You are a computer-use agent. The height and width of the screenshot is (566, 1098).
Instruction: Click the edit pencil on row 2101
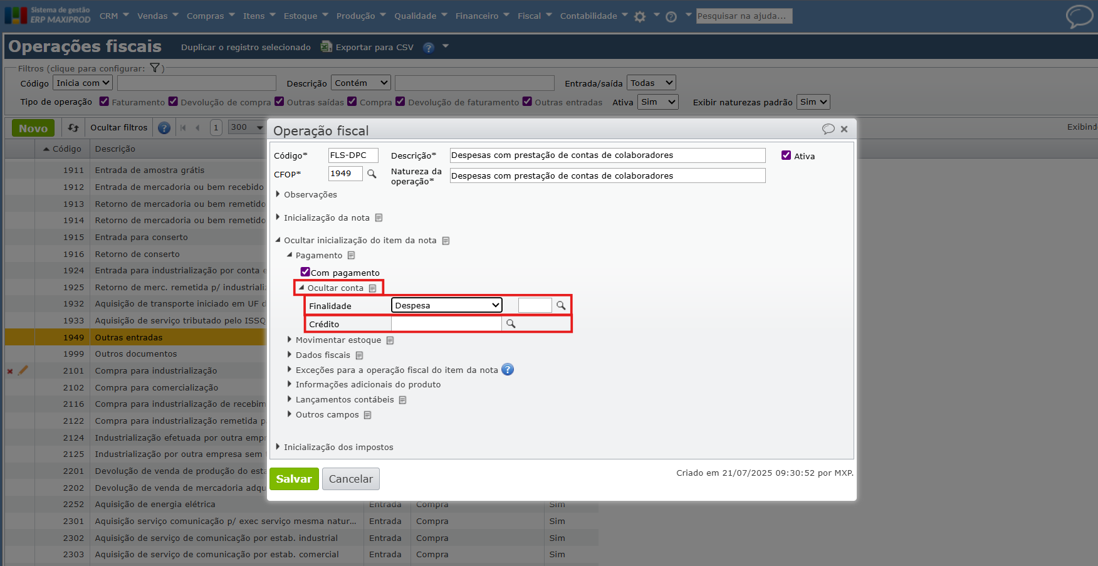pyautogui.click(x=23, y=370)
